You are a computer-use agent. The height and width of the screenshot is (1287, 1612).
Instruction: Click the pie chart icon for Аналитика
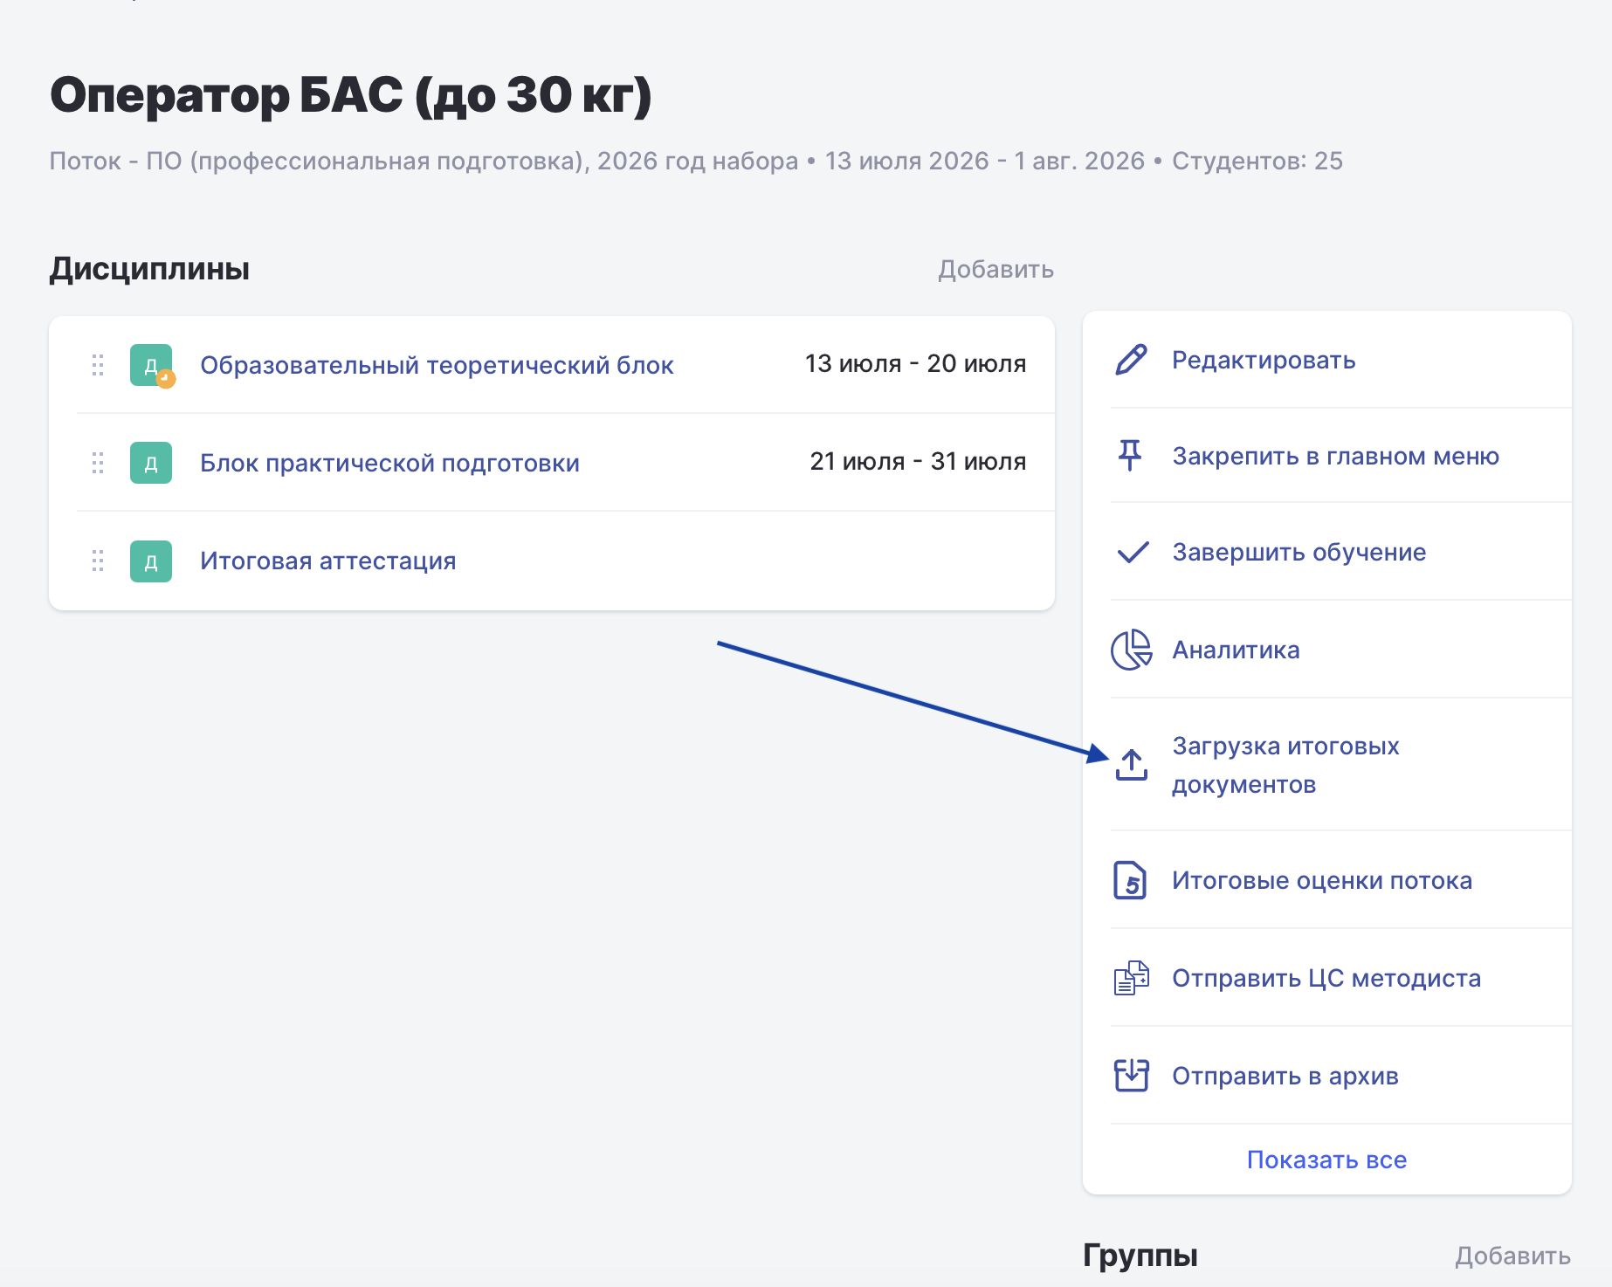(x=1131, y=650)
